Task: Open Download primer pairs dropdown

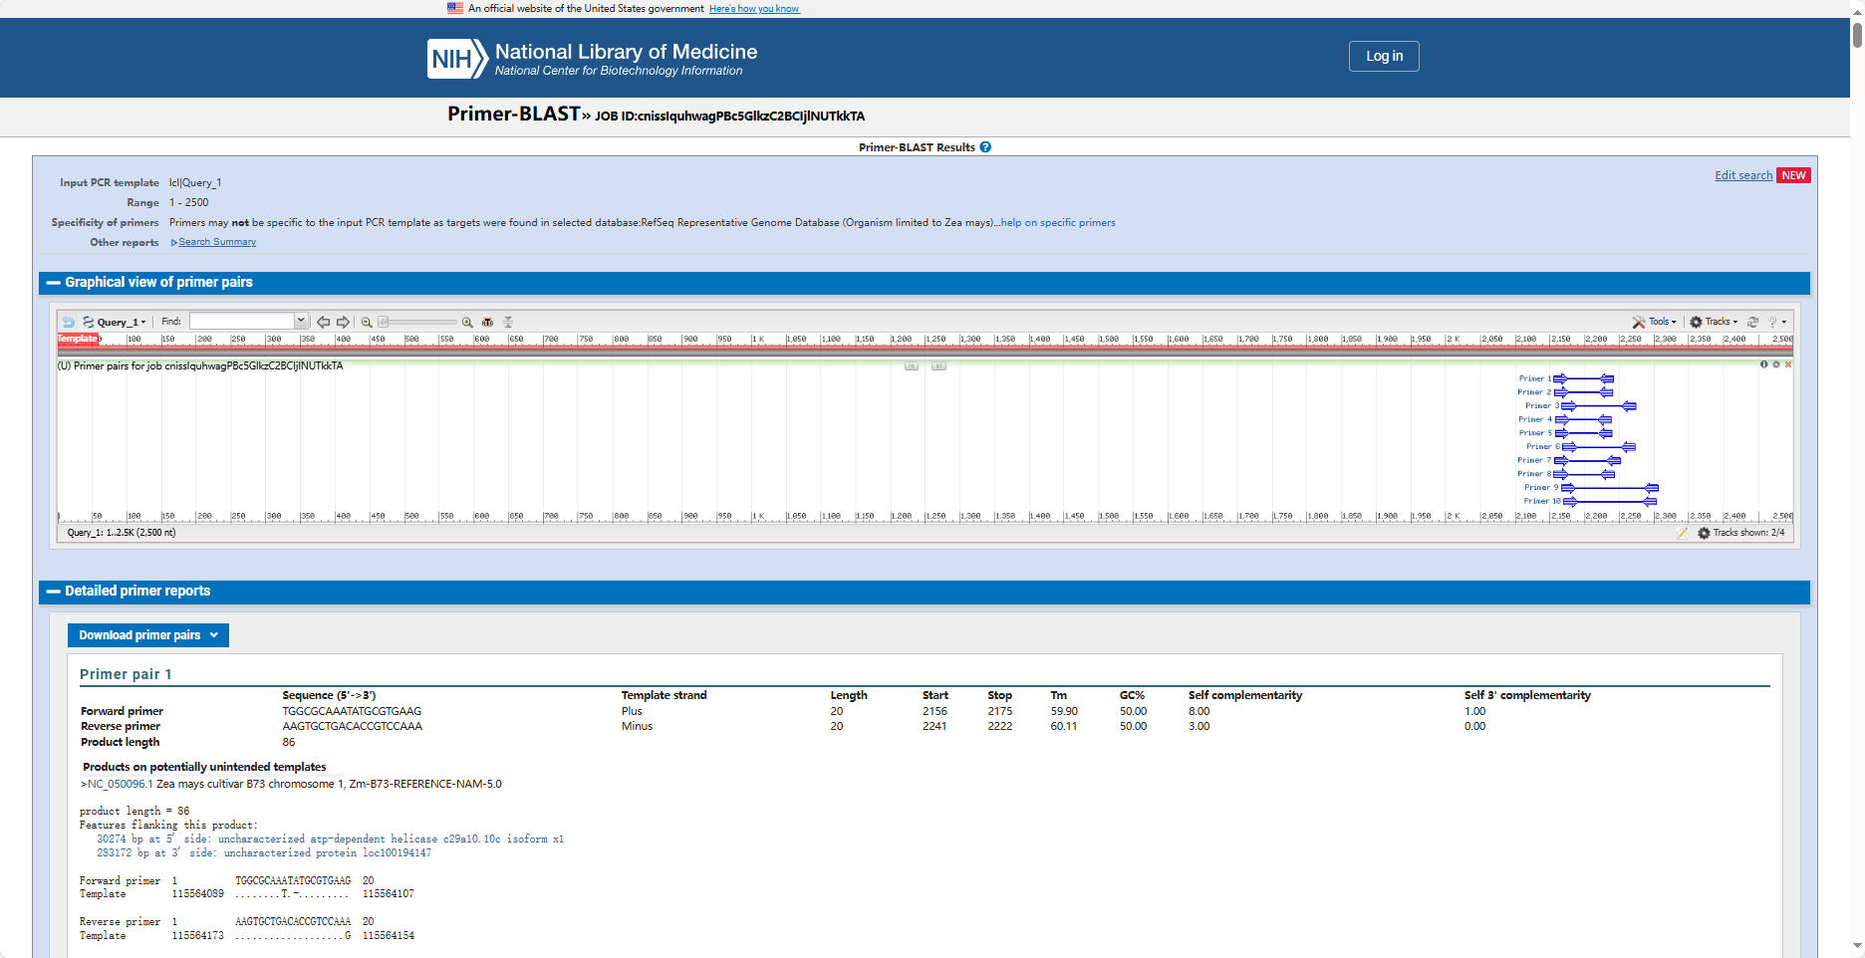Action: pyautogui.click(x=148, y=635)
